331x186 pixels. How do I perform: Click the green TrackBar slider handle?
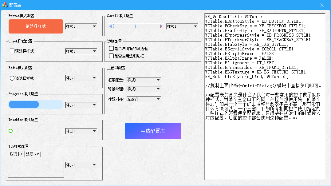click(10, 131)
